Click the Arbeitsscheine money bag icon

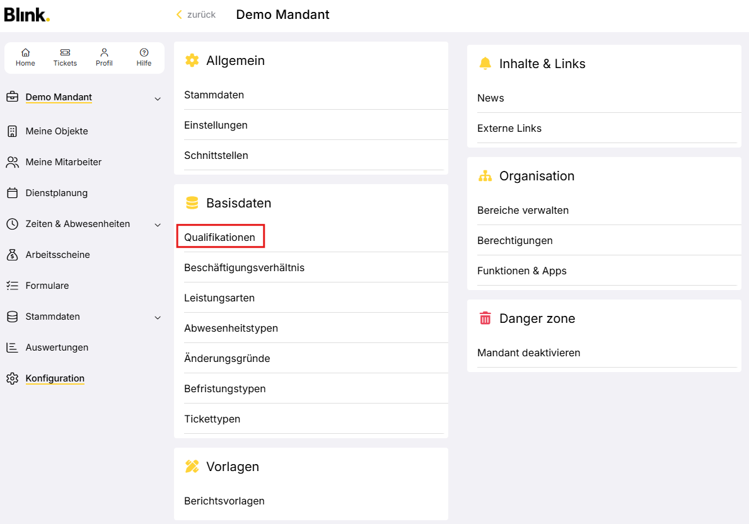click(x=12, y=255)
